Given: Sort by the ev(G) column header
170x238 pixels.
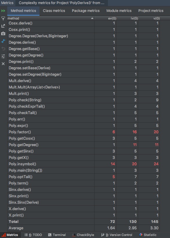Looking at the screenshot, I should (106, 18).
